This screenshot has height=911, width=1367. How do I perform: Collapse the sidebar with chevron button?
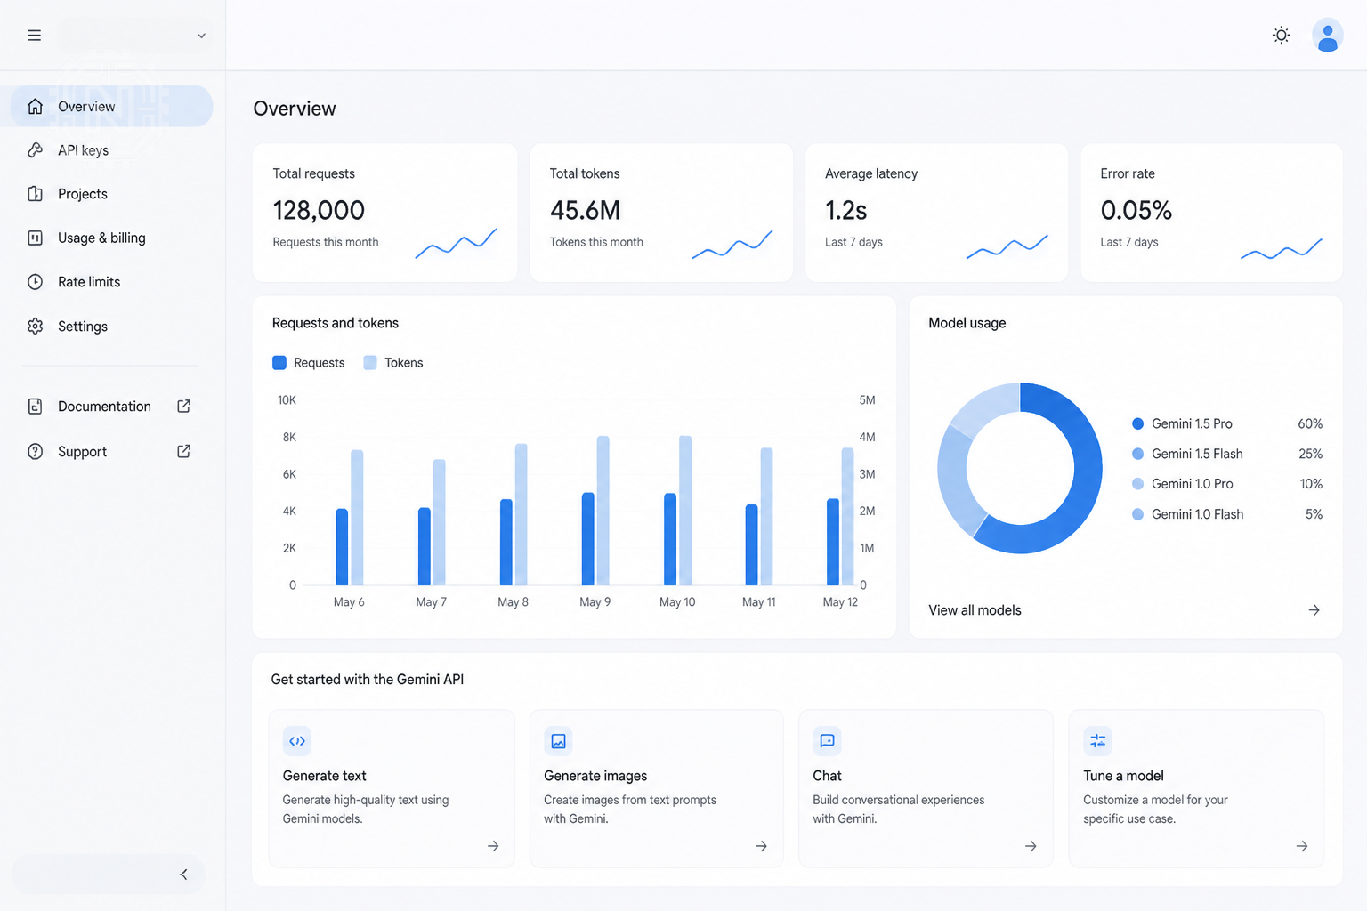coord(183,875)
